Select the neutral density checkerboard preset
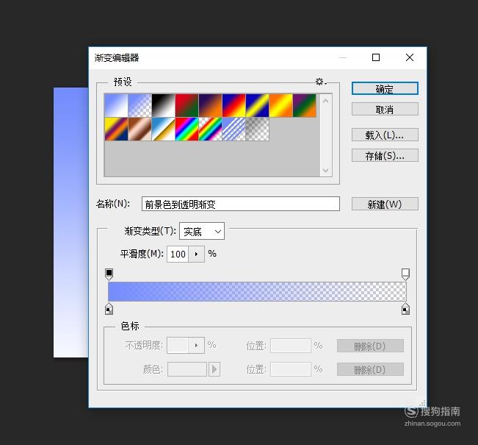This screenshot has width=478, height=445. pyautogui.click(x=258, y=129)
